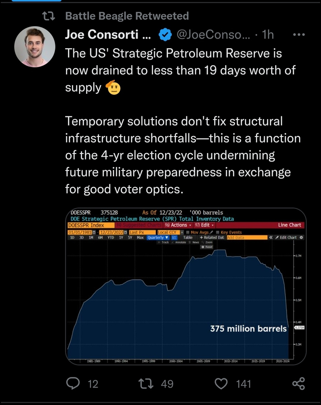Screen dimensions: 321x405
Task: Select the YTD range tab
Action: (x=110, y=238)
